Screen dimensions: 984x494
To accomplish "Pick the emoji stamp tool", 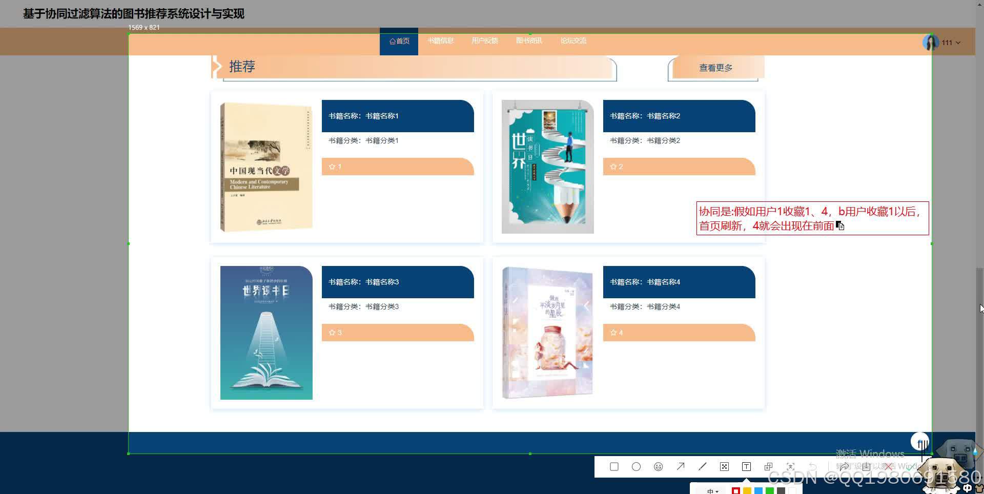I will tap(659, 466).
